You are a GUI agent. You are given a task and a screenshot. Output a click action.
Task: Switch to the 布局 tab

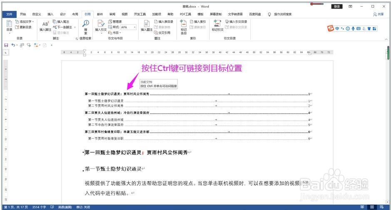click(x=75, y=14)
